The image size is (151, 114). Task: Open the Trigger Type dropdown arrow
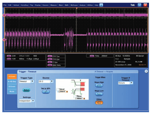[x=32, y=81]
